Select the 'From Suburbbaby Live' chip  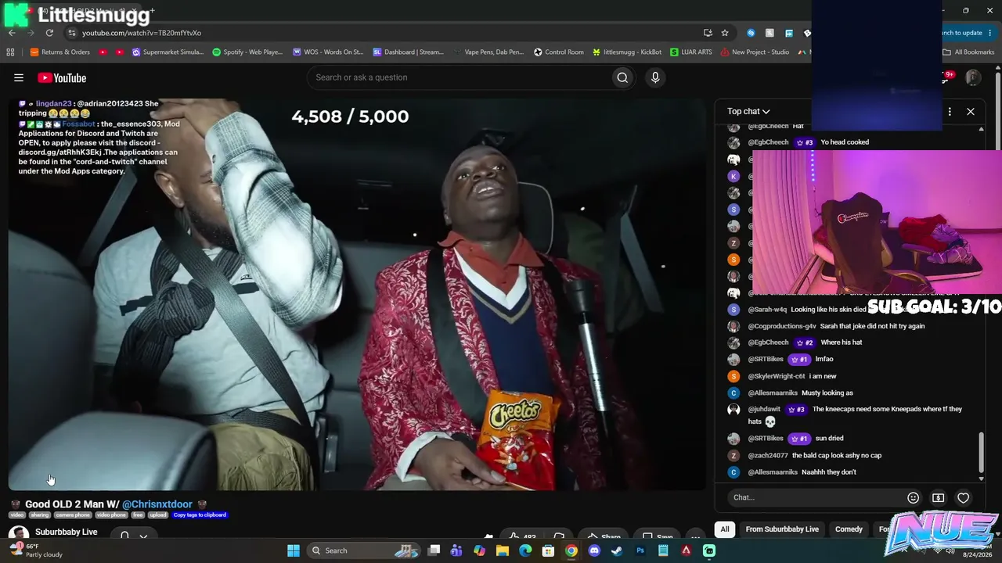tap(782, 529)
